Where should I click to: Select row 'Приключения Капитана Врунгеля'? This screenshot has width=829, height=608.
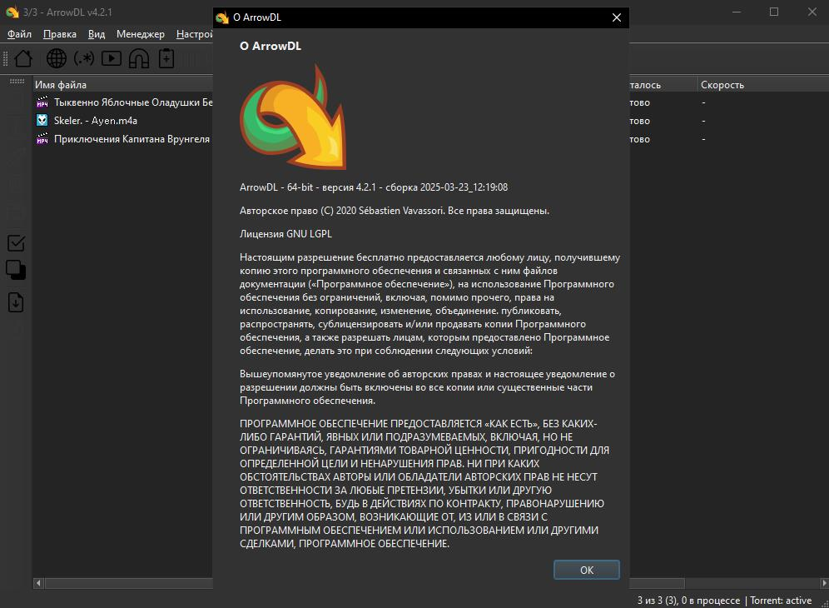[x=122, y=139]
